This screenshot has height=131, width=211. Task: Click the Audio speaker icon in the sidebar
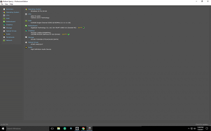pyautogui.click(x=4, y=34)
